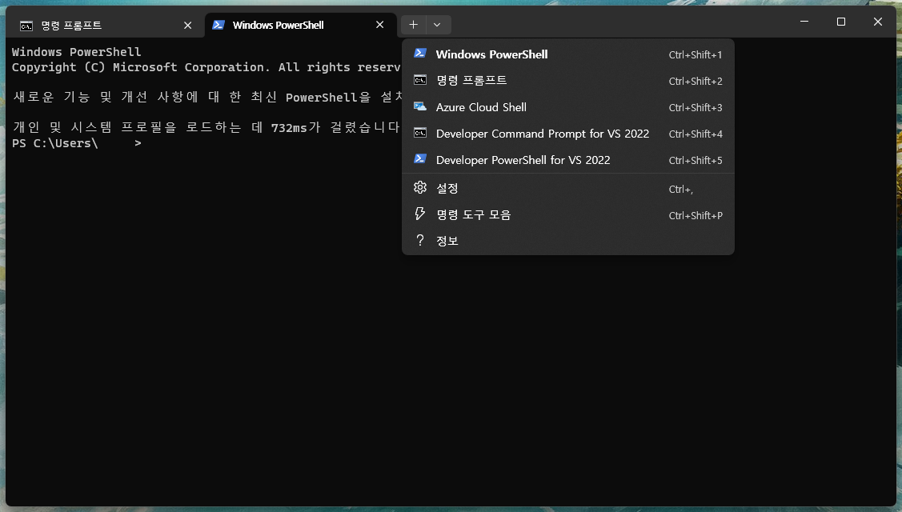The image size is (902, 512).
Task: Click the lightning bolt command palette icon
Action: (x=420, y=214)
